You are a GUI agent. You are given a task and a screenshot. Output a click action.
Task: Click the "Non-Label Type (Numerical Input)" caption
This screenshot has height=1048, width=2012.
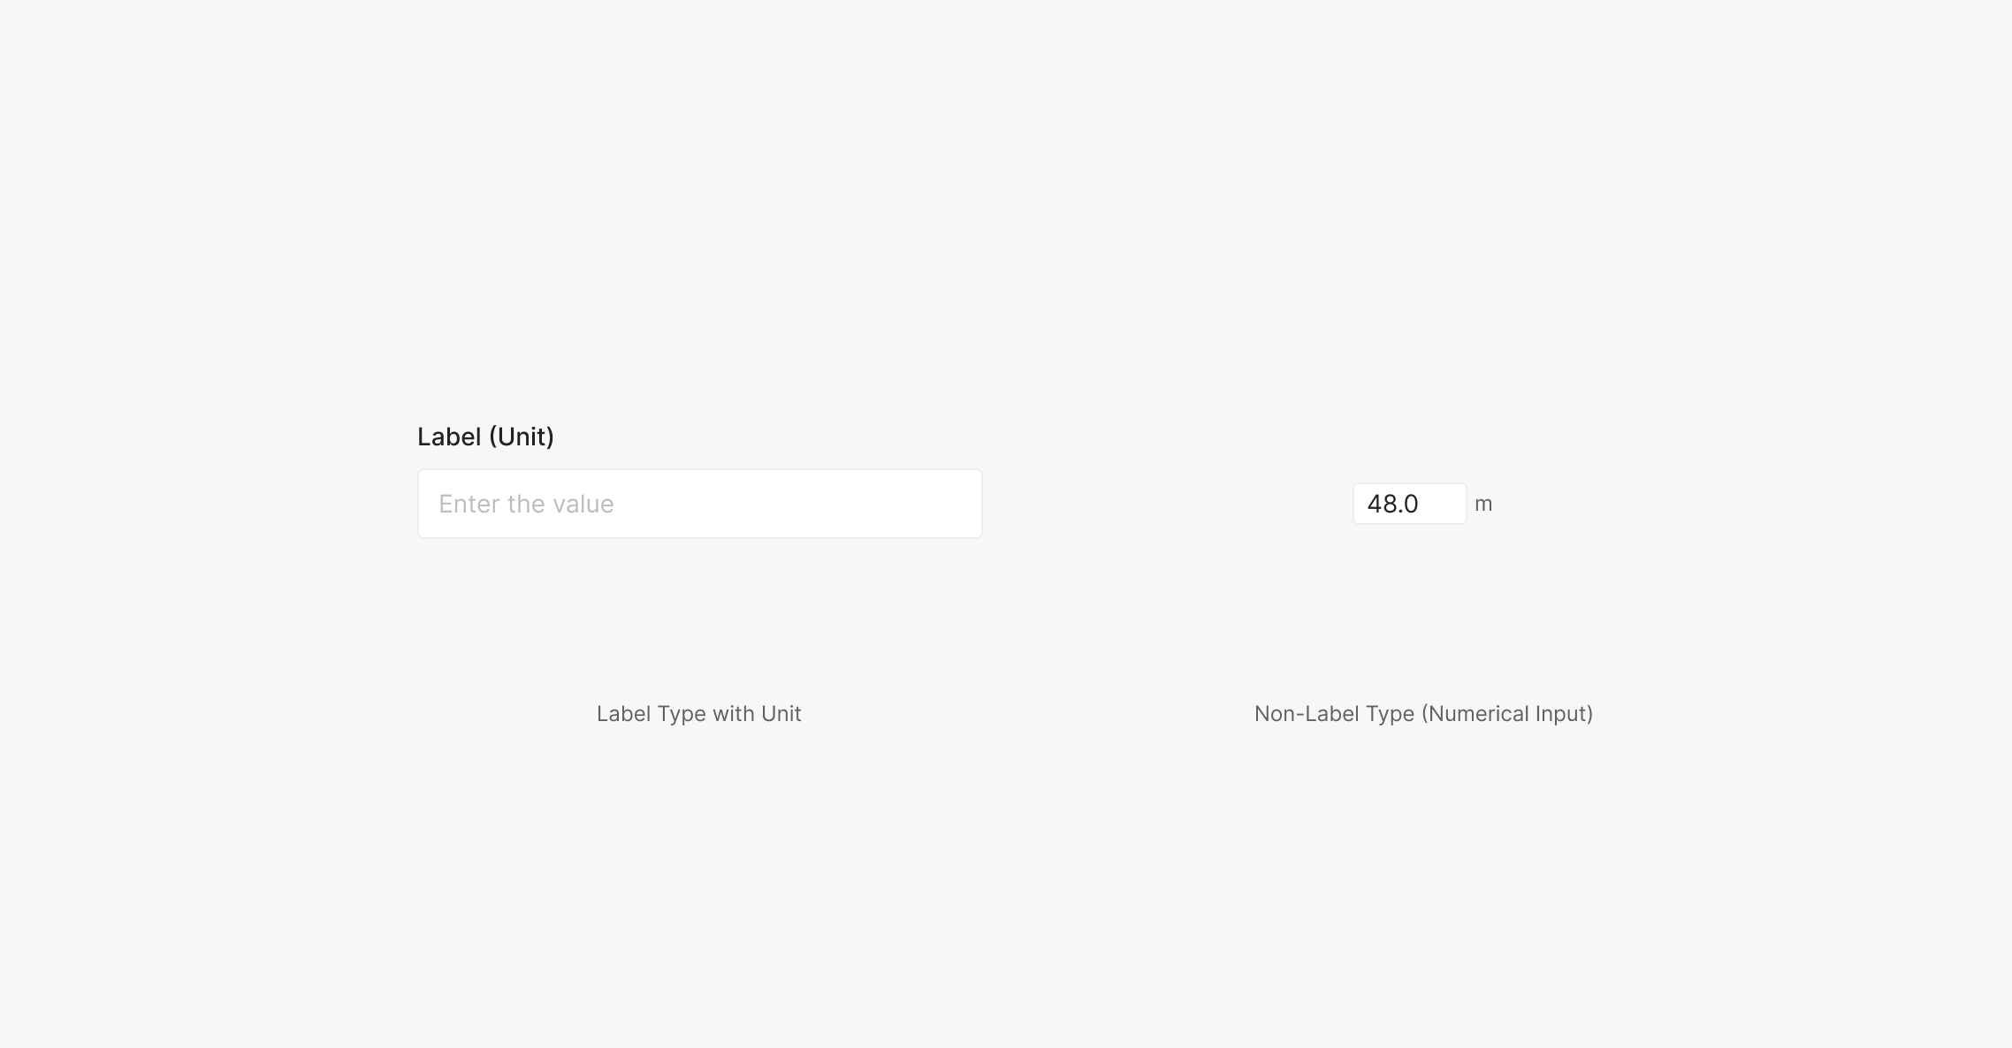(1423, 714)
